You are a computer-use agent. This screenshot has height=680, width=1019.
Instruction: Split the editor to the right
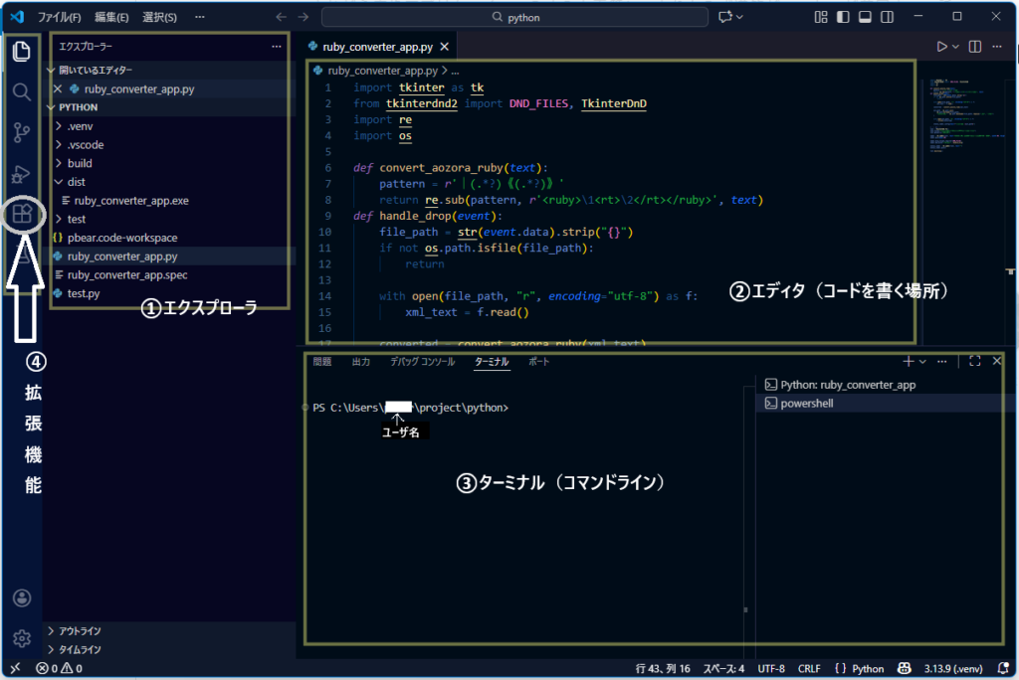[975, 47]
